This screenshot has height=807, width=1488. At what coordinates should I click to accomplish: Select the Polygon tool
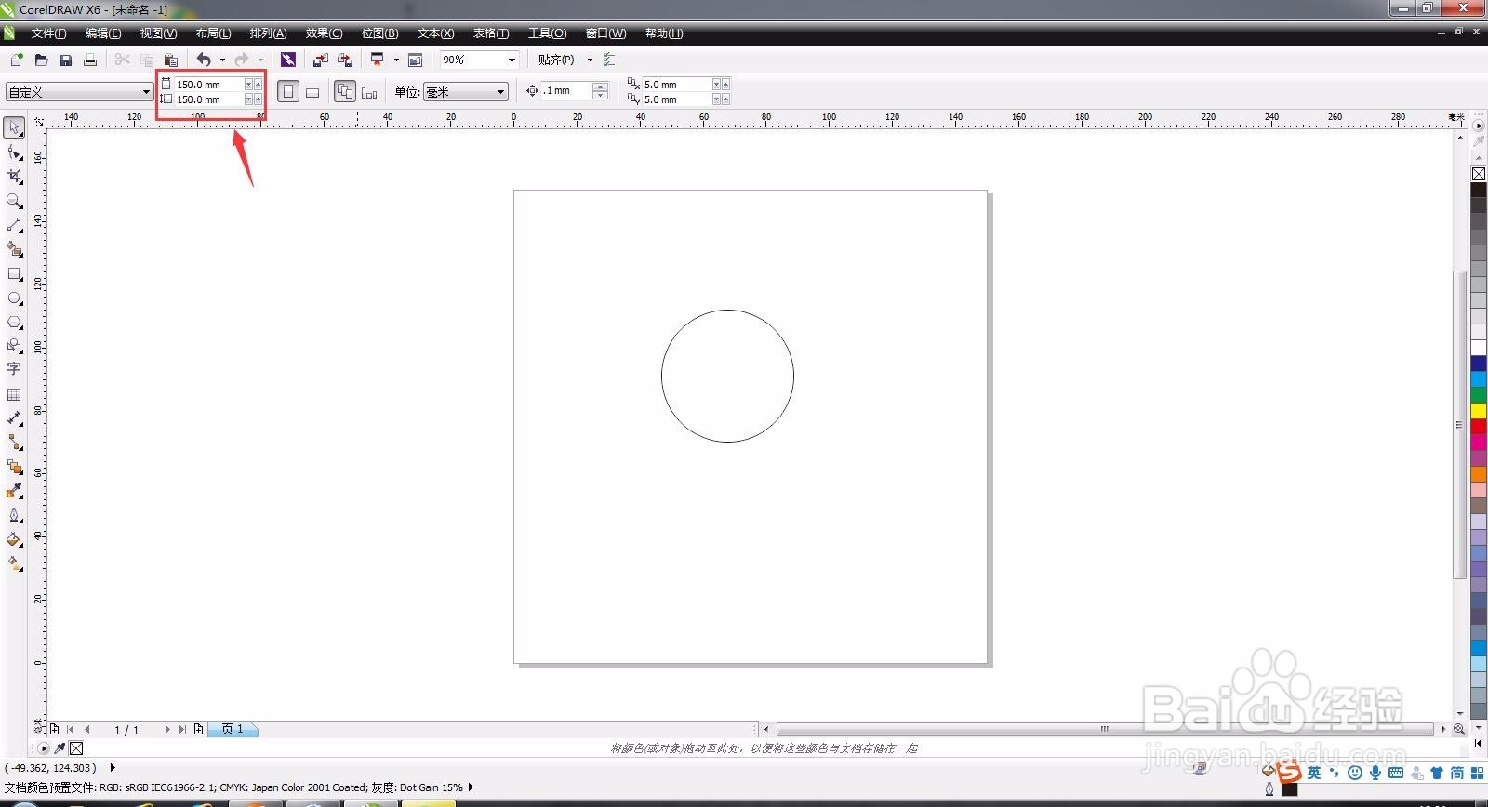tap(15, 322)
